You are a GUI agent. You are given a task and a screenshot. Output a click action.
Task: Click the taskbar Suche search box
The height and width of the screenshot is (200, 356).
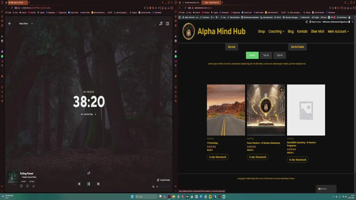click(146, 197)
